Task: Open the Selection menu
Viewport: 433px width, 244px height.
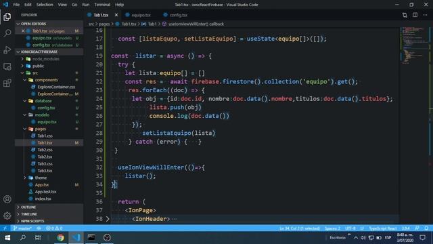Action: click(x=45, y=5)
